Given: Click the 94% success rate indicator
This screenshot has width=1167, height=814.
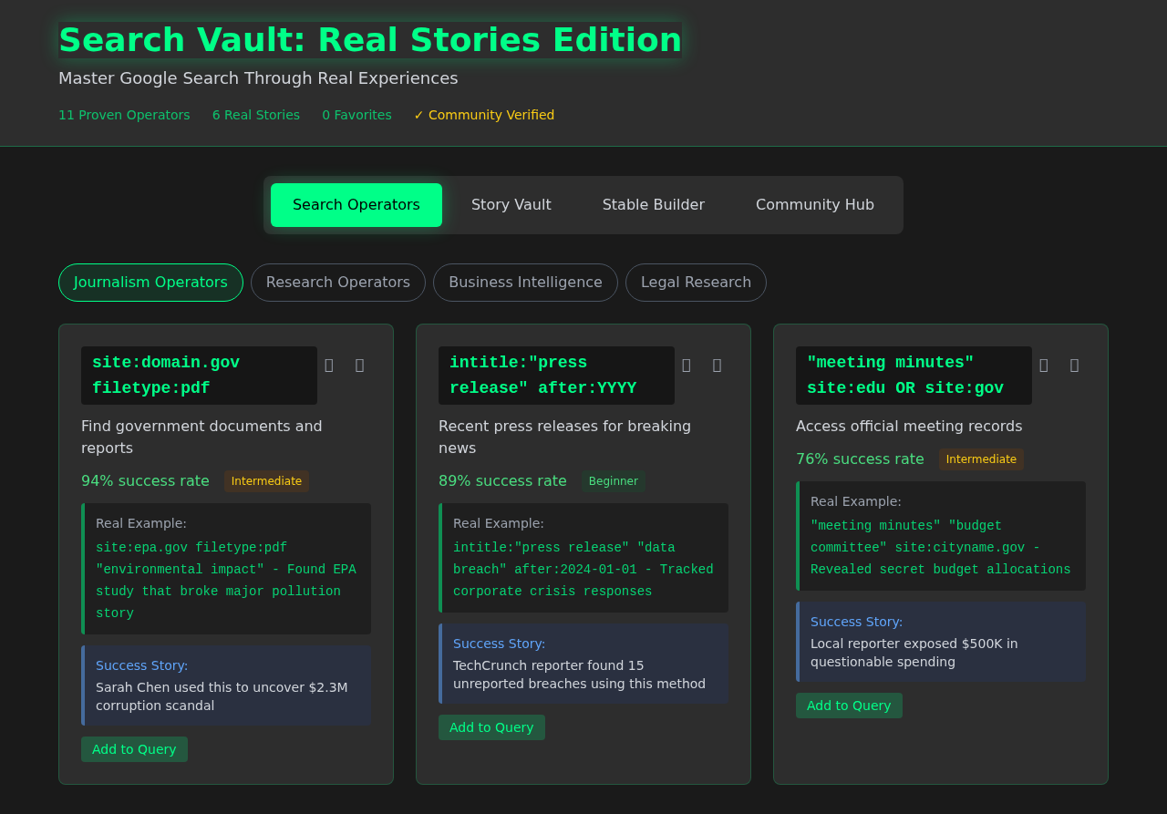Looking at the screenshot, I should pyautogui.click(x=145, y=480).
